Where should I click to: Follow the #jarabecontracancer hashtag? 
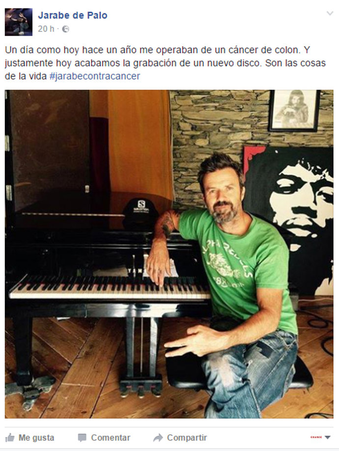[x=95, y=76]
